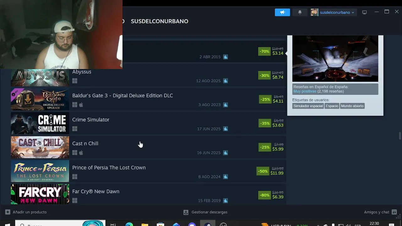Click the macOS icon under Cast n Chill
Screen dimensions: 402x226
click(x=81, y=153)
